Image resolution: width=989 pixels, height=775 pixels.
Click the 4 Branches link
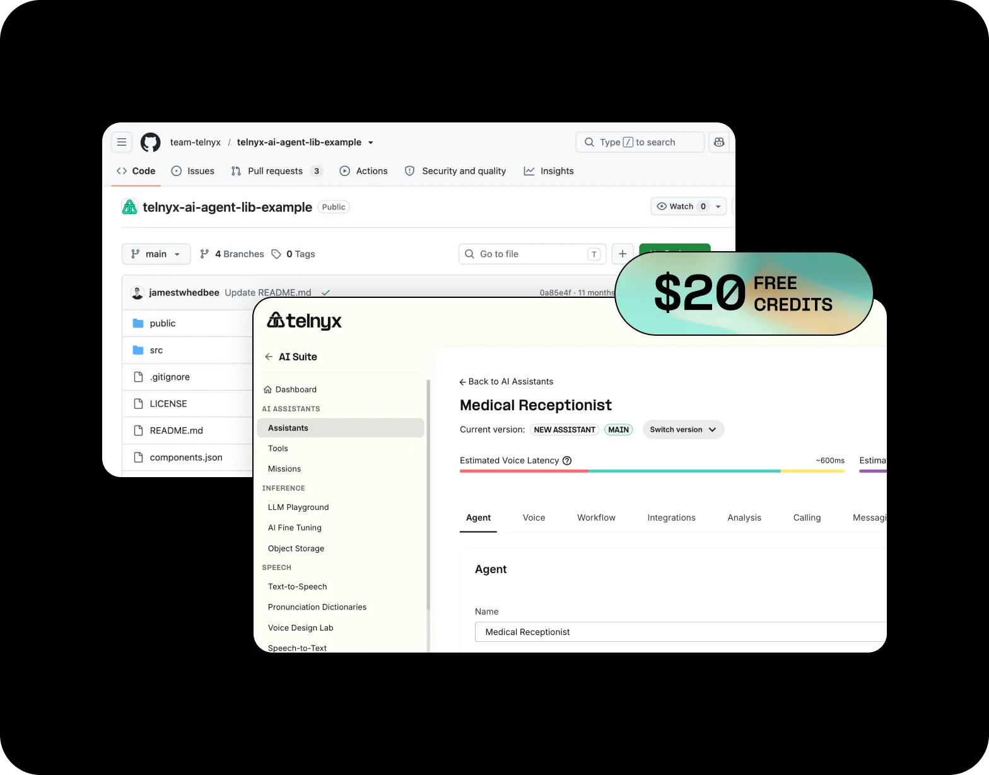(x=232, y=254)
